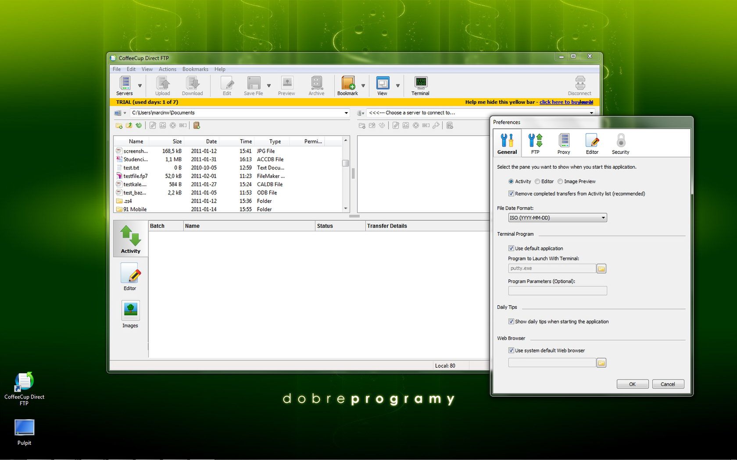This screenshot has height=460, width=737.
Task: Open the Edit menu
Action: point(131,69)
